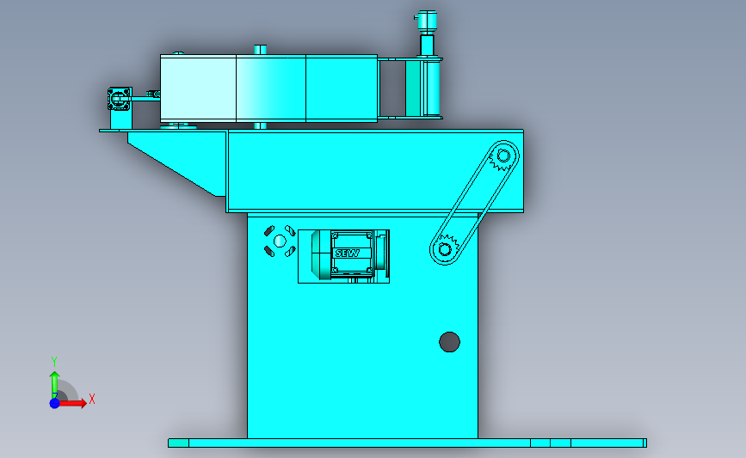Click the blue Z axis dot of triad
Viewport: 746px width, 458px height.
coord(55,403)
